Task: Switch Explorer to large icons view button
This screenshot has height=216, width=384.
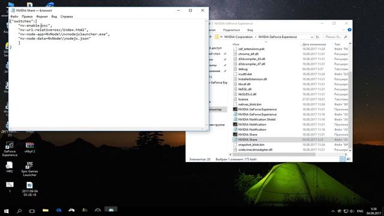Action: coord(348,159)
